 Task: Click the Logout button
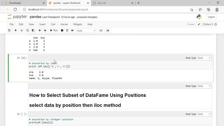tap(211, 17)
